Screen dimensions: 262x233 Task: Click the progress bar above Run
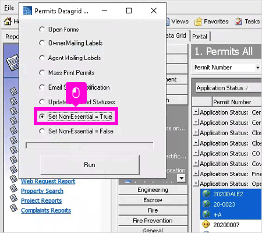[x=90, y=146]
